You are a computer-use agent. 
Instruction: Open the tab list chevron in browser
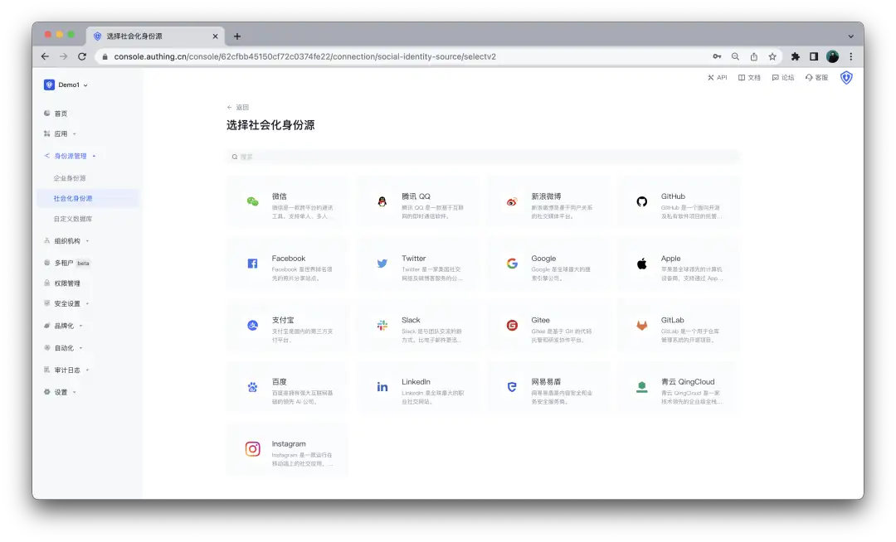[851, 36]
